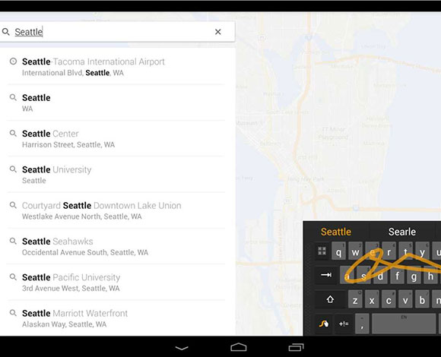This screenshot has height=357, width=441.
Task: Switch to symbols with the +!= key
Action: click(x=344, y=324)
